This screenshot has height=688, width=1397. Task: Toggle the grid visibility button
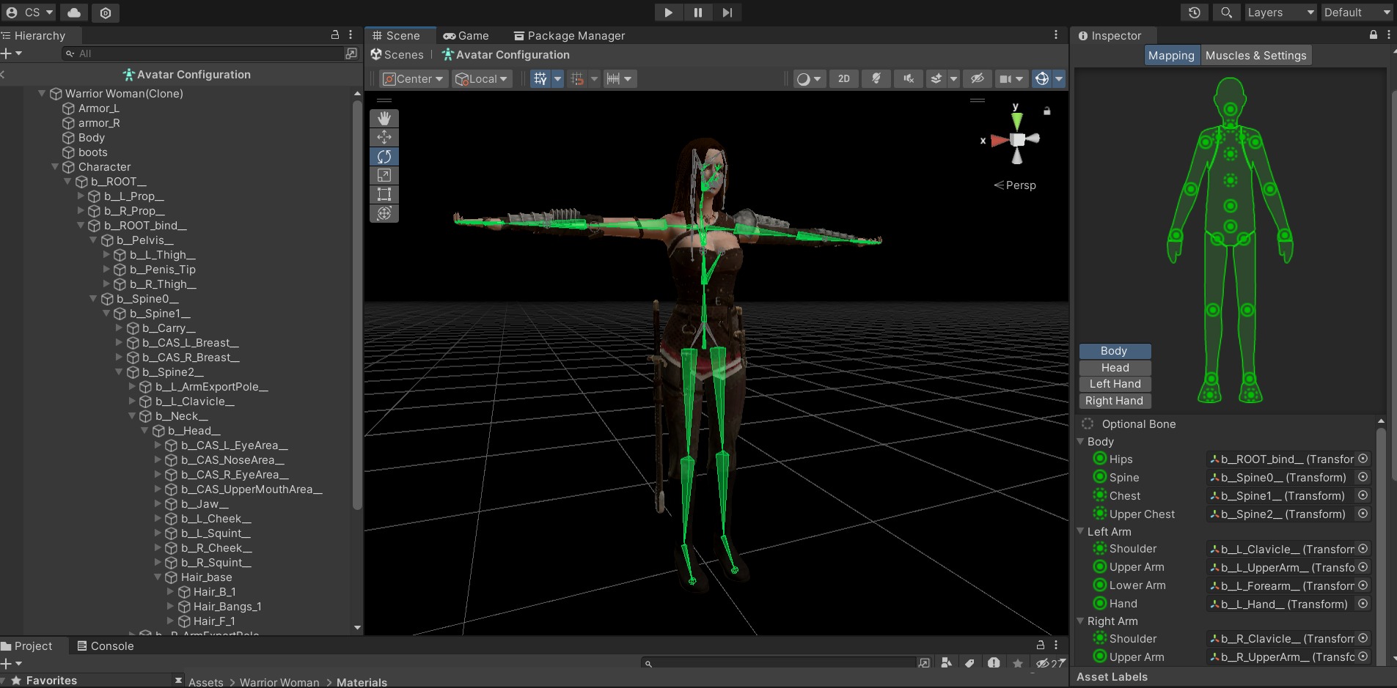pyautogui.click(x=540, y=78)
